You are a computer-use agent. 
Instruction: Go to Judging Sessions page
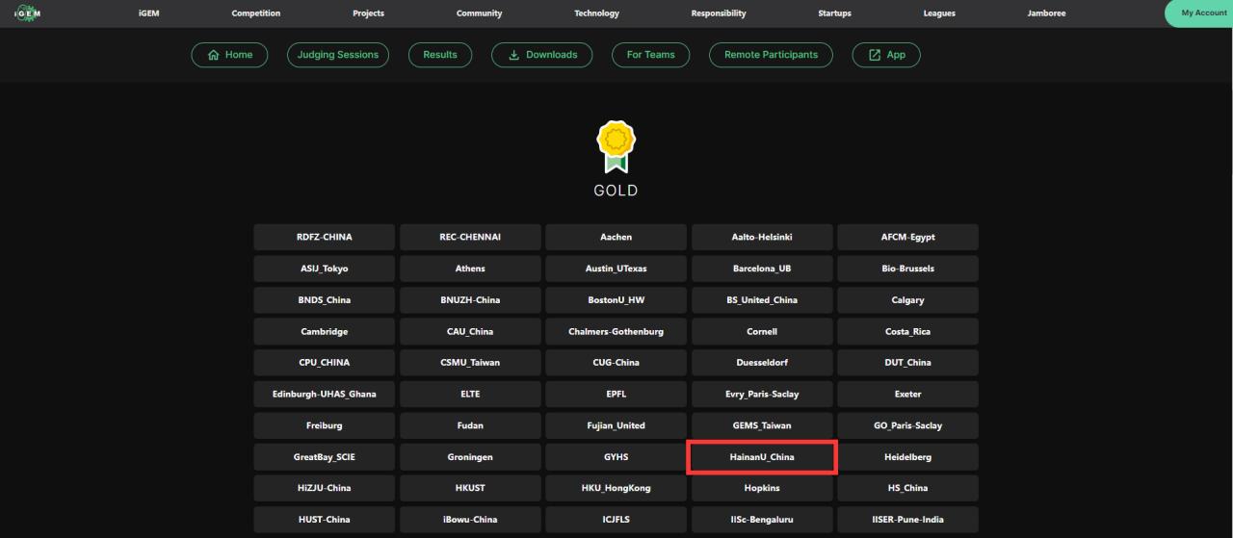(338, 55)
